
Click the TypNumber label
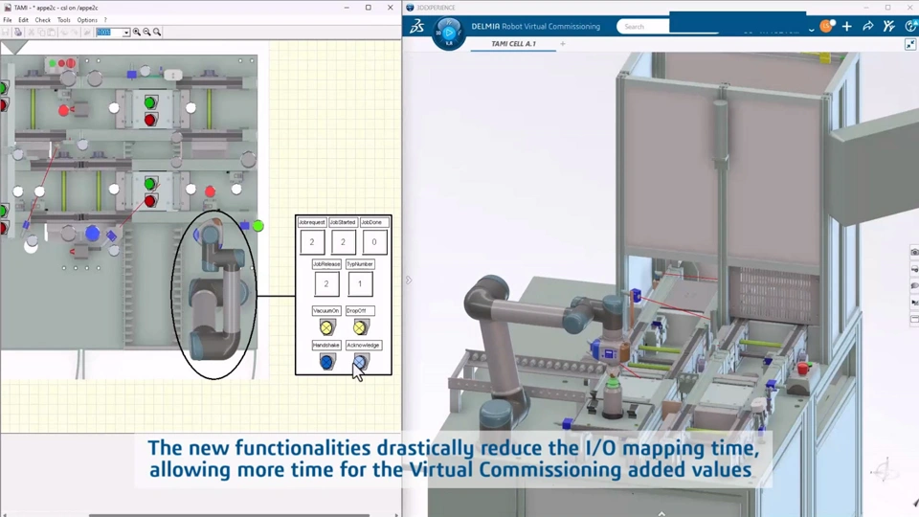[360, 264]
